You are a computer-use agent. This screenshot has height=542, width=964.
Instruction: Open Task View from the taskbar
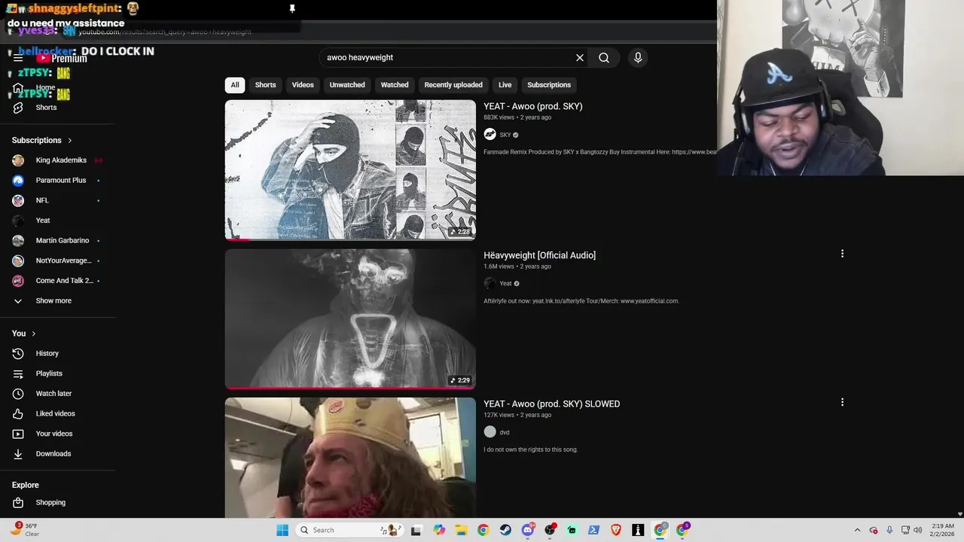click(x=416, y=530)
